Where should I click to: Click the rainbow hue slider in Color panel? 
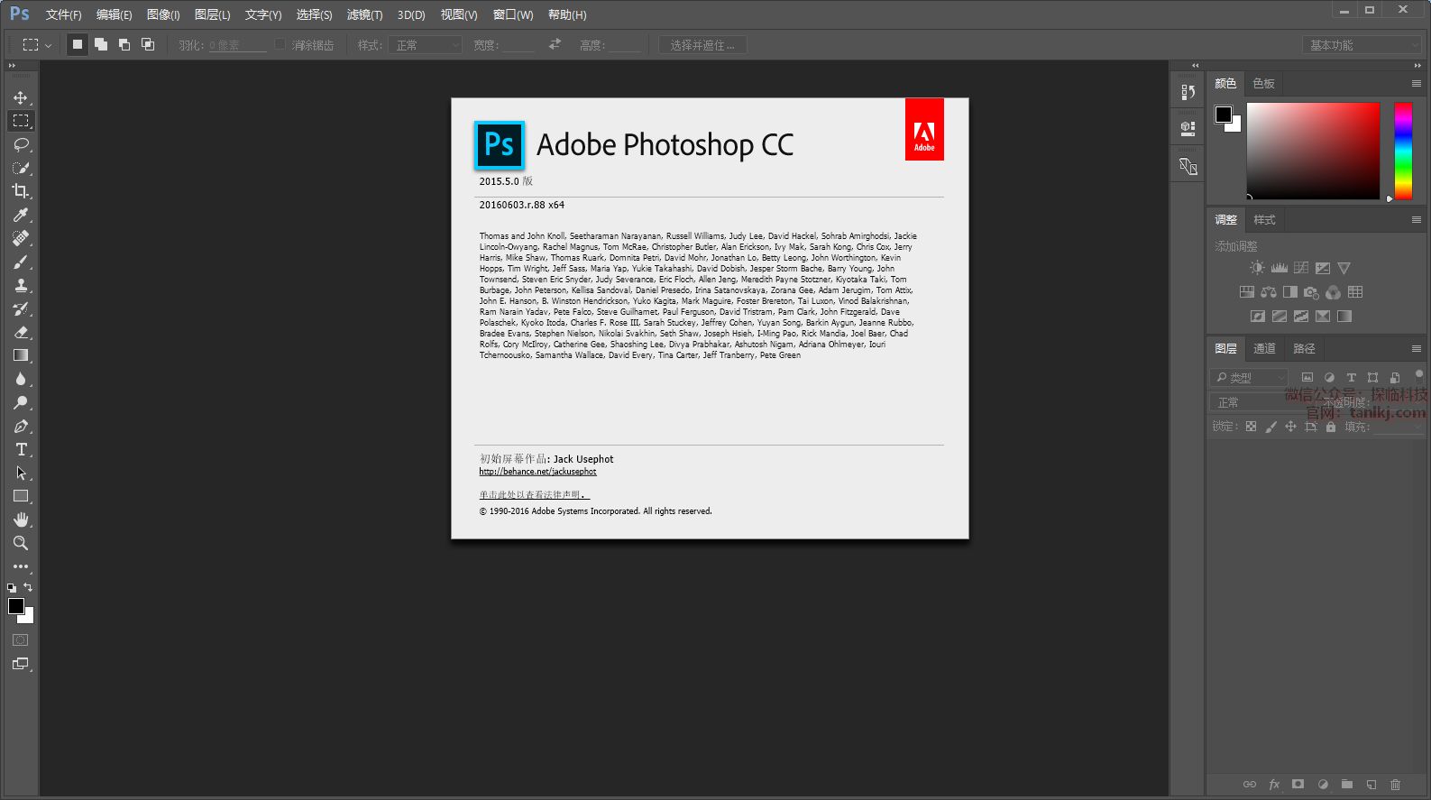click(1403, 150)
